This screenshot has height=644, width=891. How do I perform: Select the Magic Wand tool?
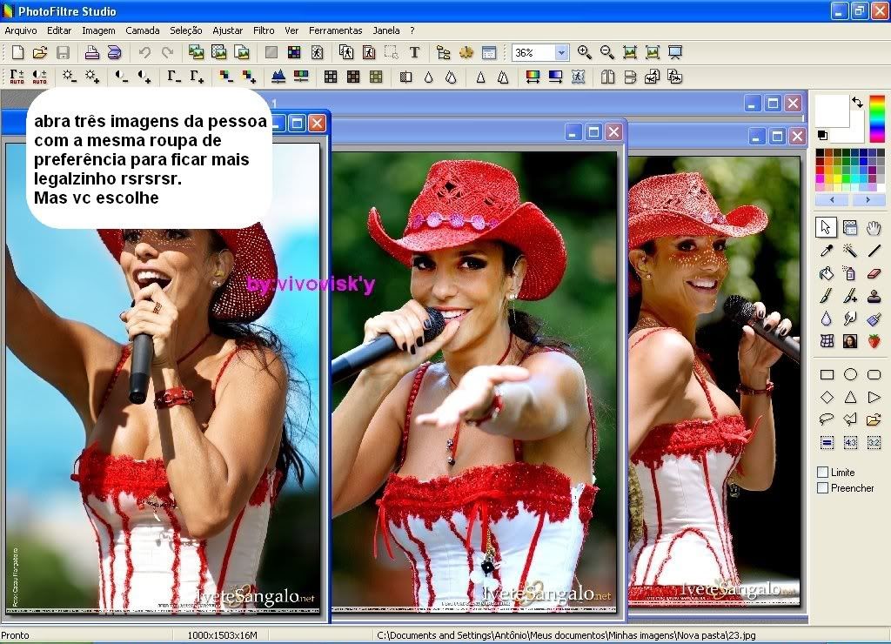(x=850, y=251)
